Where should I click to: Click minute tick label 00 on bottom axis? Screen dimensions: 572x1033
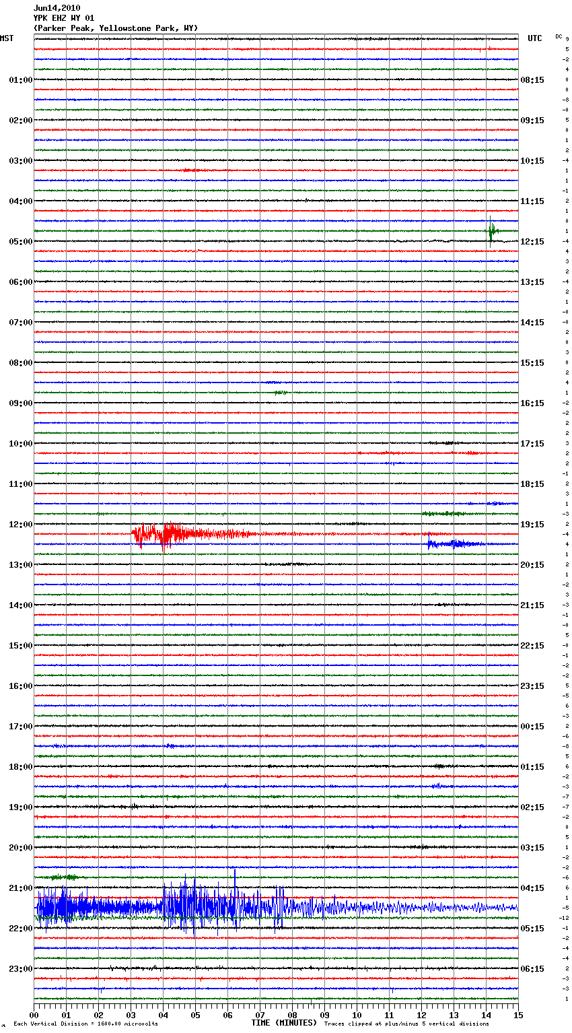pos(34,1014)
